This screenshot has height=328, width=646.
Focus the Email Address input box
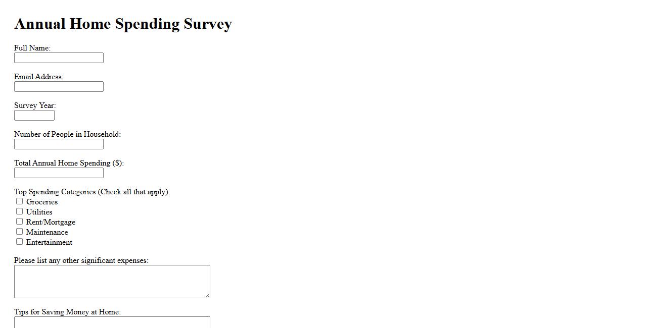tap(59, 87)
